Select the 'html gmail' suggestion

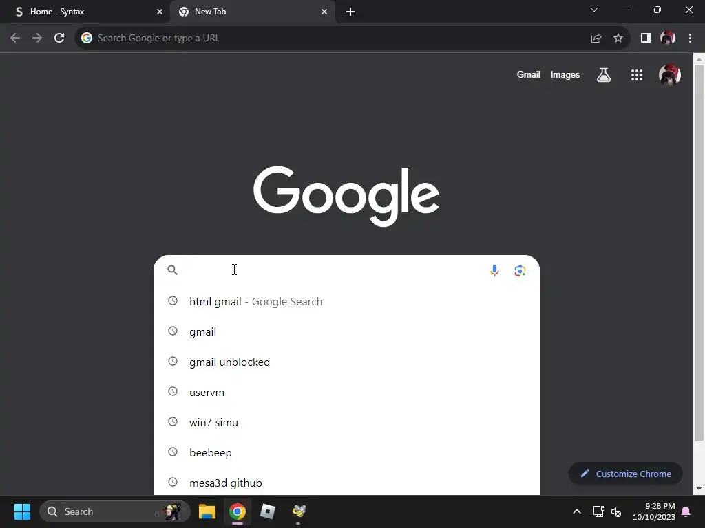click(x=347, y=301)
